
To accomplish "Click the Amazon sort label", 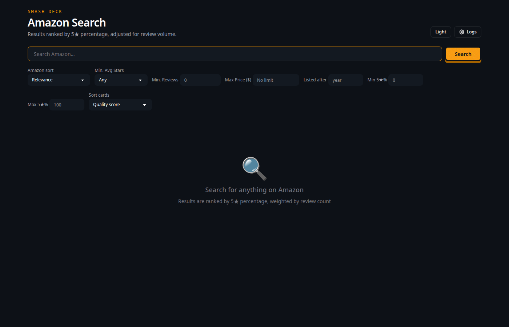I will [x=41, y=70].
